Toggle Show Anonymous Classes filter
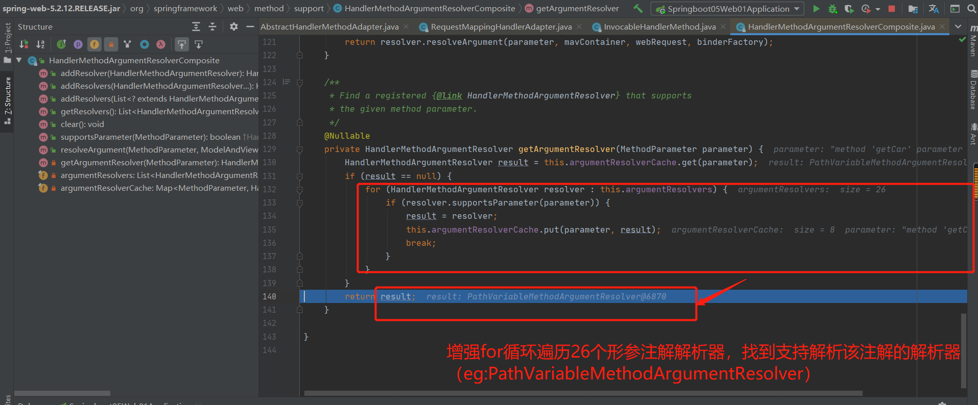This screenshot has height=405, width=978. [145, 44]
